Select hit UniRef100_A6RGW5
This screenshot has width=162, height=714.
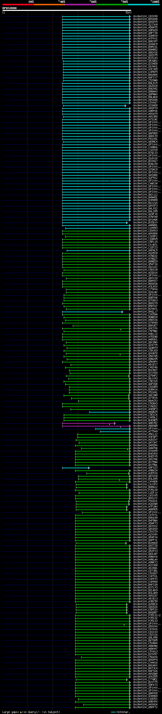145,426
